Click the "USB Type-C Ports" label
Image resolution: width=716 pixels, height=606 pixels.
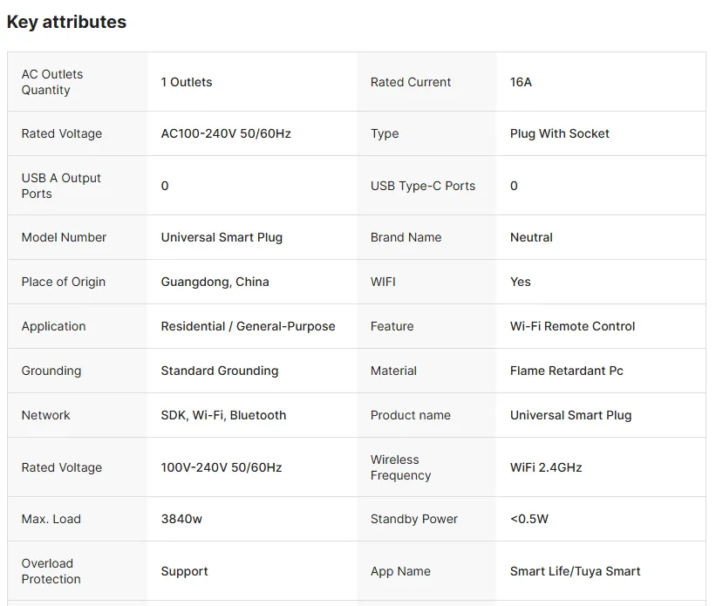[x=423, y=186]
